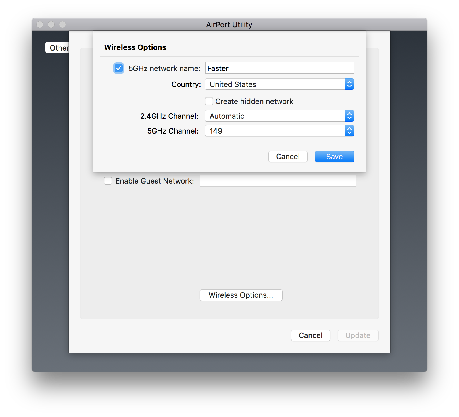Click the Other button in AirPort Utility
The image size is (459, 417).
pyautogui.click(x=57, y=48)
